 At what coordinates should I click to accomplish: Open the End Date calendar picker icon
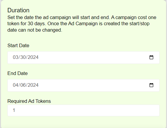[151, 85]
